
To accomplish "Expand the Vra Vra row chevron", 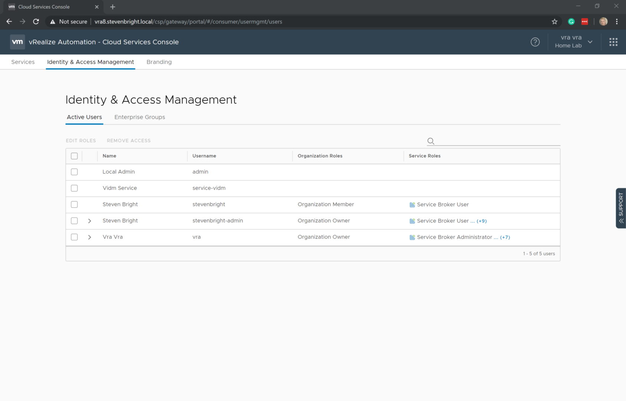I will pyautogui.click(x=89, y=237).
